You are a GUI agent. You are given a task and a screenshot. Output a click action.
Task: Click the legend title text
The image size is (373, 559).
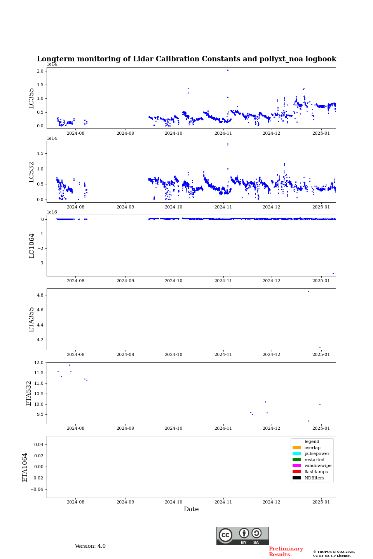click(312, 442)
